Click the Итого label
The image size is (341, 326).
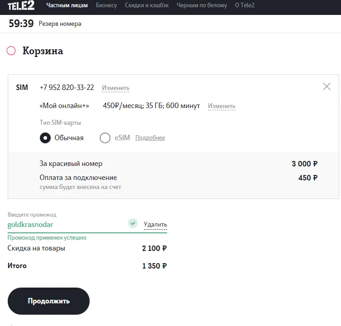coord(17,265)
